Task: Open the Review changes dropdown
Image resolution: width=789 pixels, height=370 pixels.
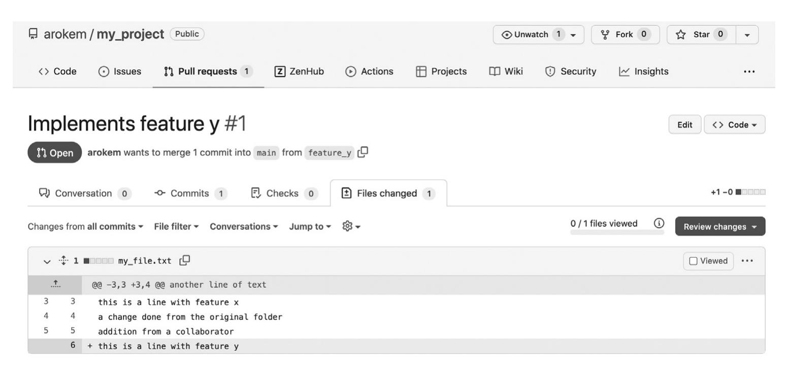Action: point(719,226)
